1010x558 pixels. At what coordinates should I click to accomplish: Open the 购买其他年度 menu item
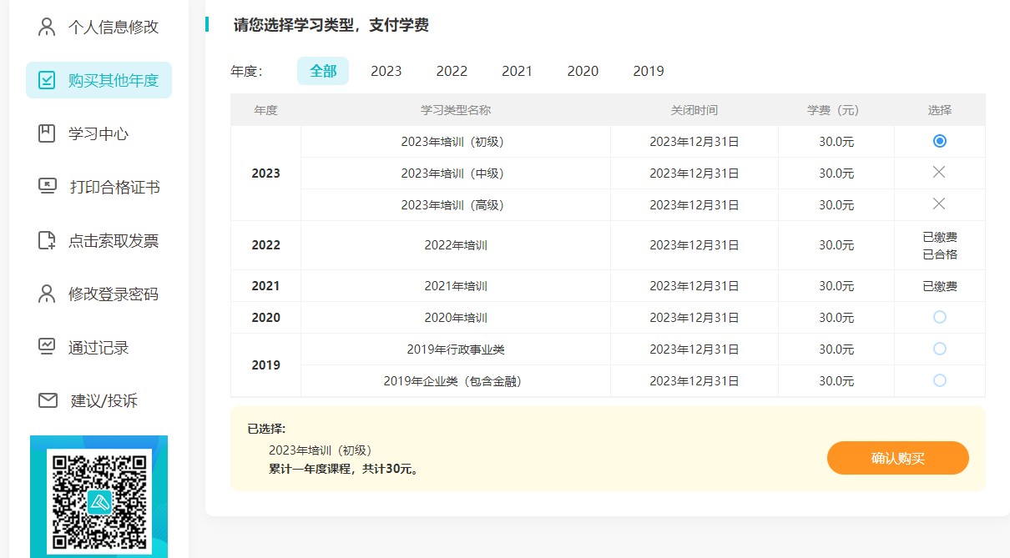(x=98, y=80)
